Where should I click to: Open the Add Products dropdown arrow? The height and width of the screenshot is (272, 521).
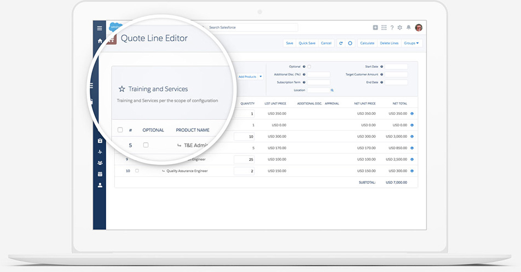click(x=261, y=77)
